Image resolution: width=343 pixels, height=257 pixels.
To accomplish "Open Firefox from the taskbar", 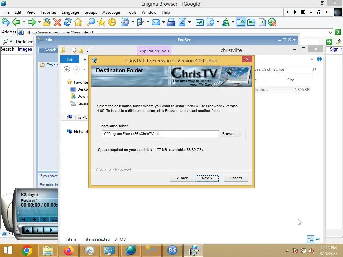I will coord(68,250).
